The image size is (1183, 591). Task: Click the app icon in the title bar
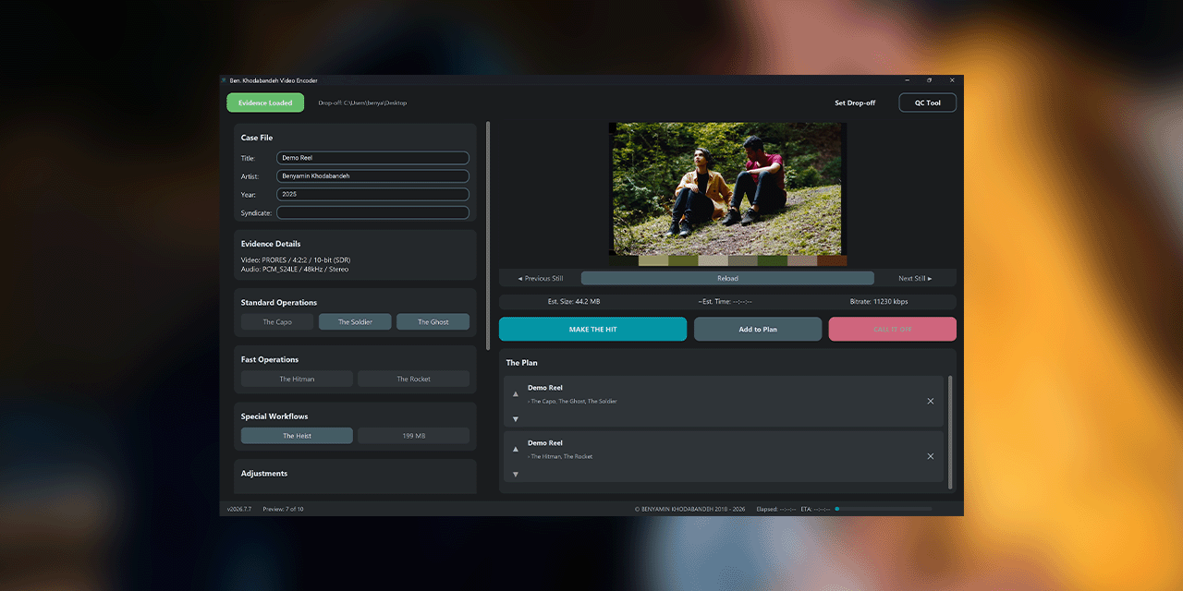point(224,80)
